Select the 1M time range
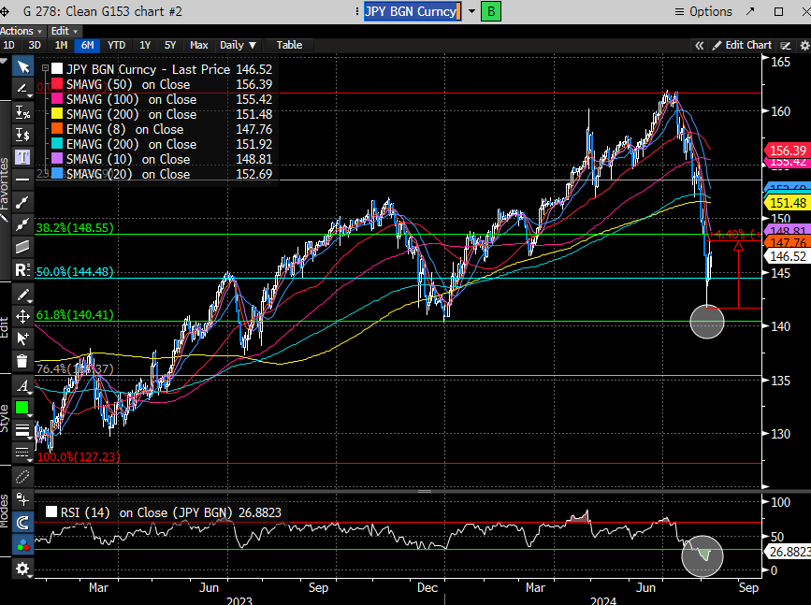This screenshot has width=811, height=605. [x=61, y=45]
